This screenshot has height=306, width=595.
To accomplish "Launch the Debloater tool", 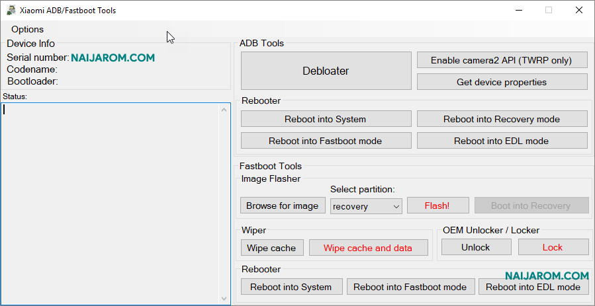I will tap(326, 71).
